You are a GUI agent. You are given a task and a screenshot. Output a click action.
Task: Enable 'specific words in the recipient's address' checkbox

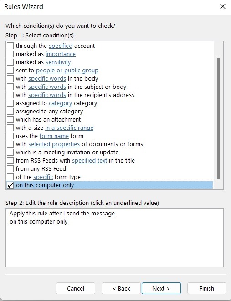point(10,95)
